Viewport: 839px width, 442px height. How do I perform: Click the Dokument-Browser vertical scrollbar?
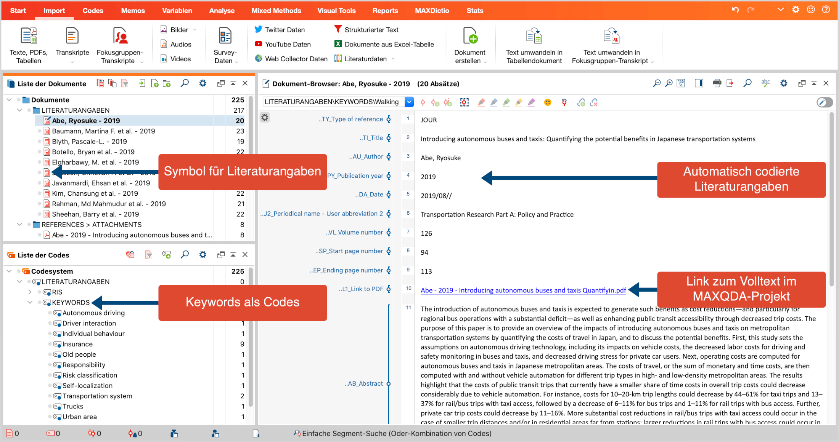(x=833, y=199)
